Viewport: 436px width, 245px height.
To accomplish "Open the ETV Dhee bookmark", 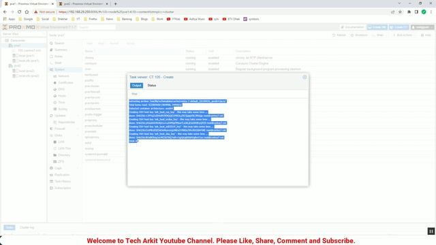I will [231, 19].
